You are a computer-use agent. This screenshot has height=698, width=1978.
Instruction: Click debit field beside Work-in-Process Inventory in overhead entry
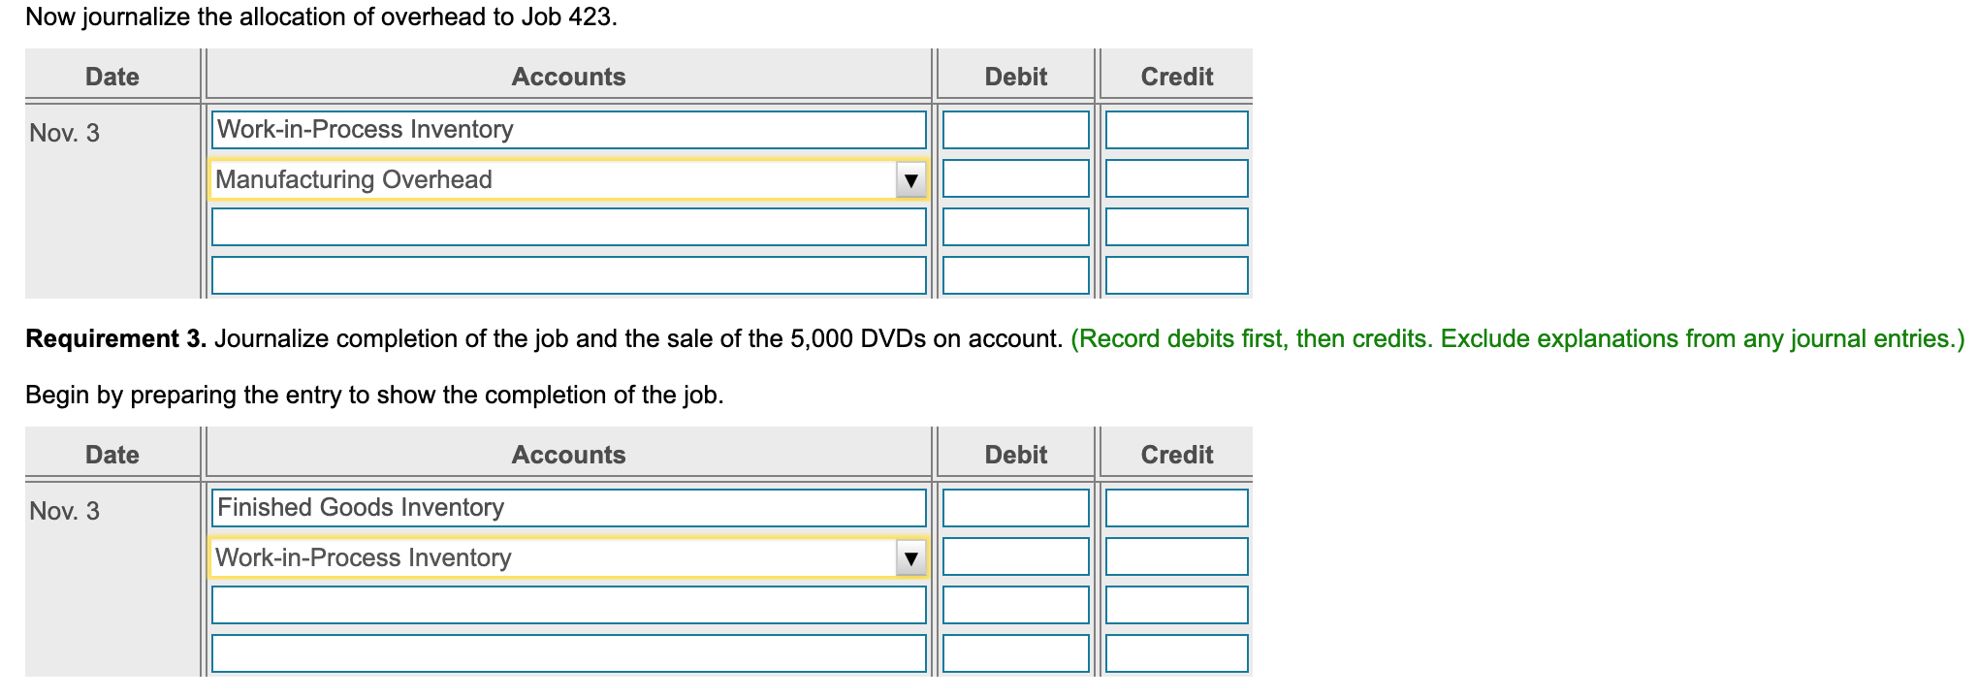(x=1016, y=130)
